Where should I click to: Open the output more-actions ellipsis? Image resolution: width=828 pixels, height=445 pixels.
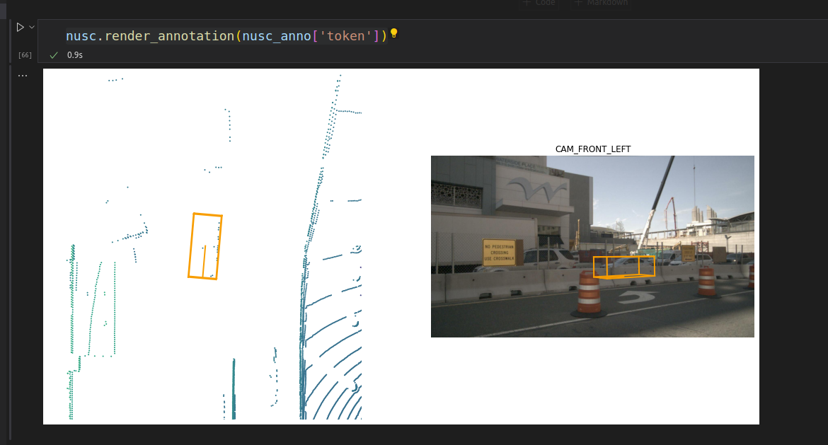click(23, 74)
